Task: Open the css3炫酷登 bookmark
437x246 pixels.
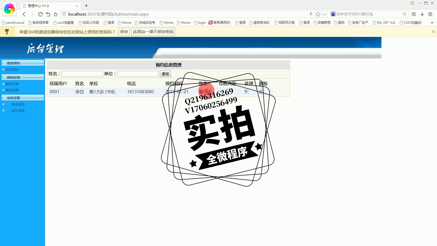Action: (64, 23)
